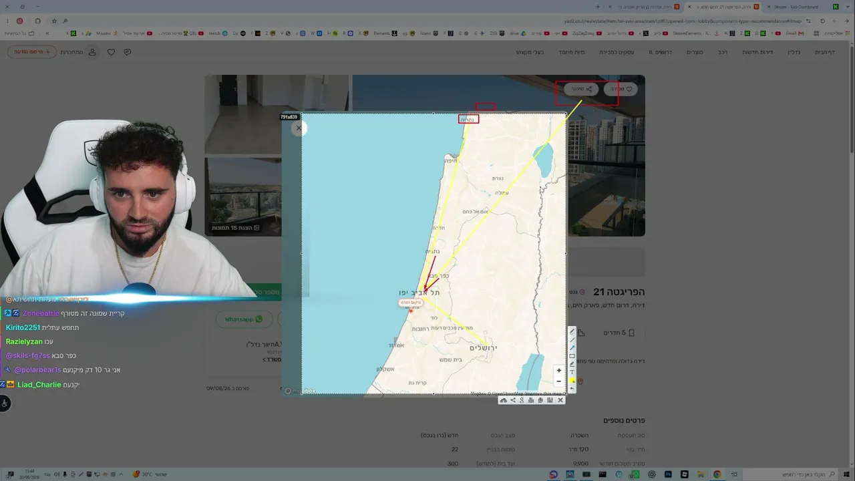The height and width of the screenshot is (481, 855).
Task: Show all 15 photos button
Action: click(x=236, y=228)
